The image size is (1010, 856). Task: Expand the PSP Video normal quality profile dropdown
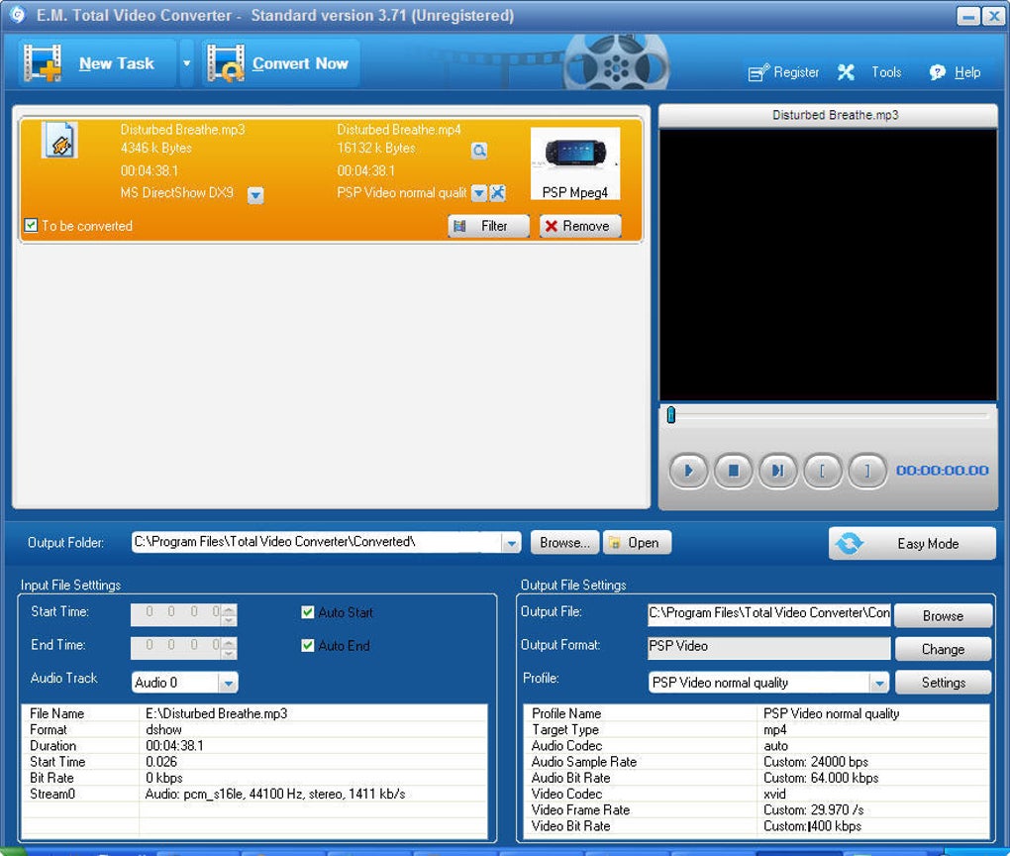pyautogui.click(x=879, y=682)
